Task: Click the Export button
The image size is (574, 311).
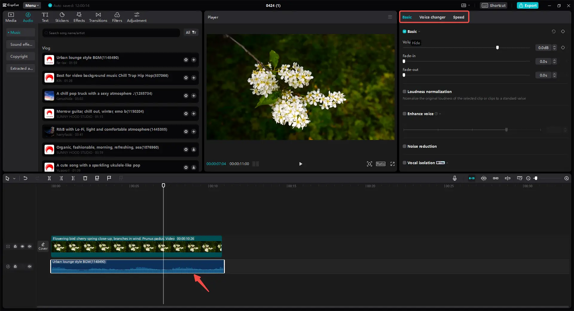Action: pos(528,5)
